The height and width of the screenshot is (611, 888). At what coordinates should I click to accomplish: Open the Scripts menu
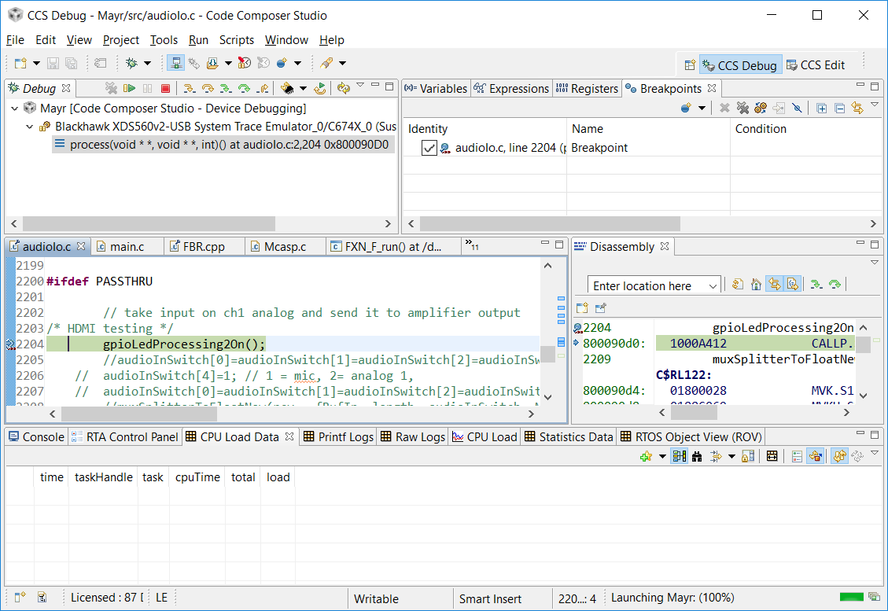pos(236,40)
